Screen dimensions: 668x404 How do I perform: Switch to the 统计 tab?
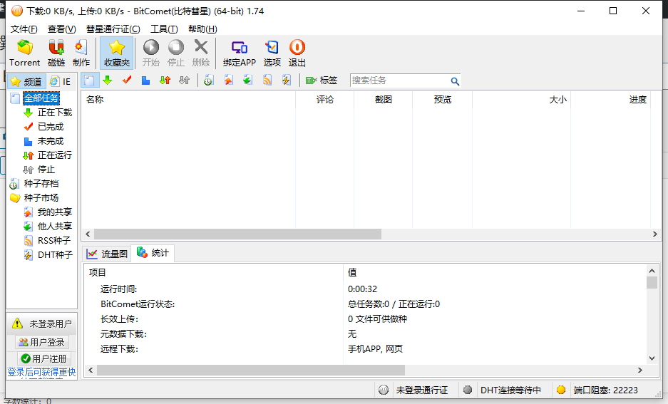[153, 253]
